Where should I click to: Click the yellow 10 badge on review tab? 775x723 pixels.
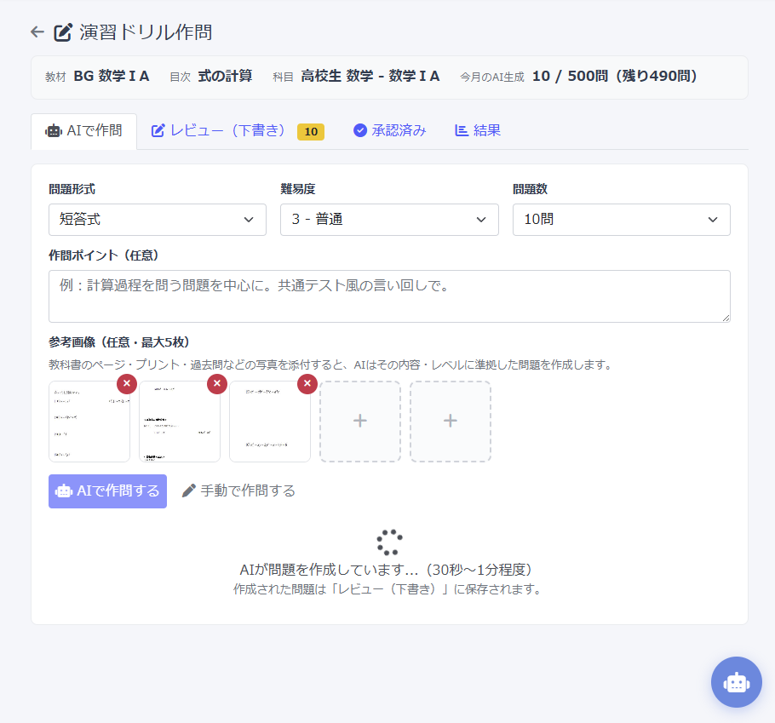pos(311,131)
